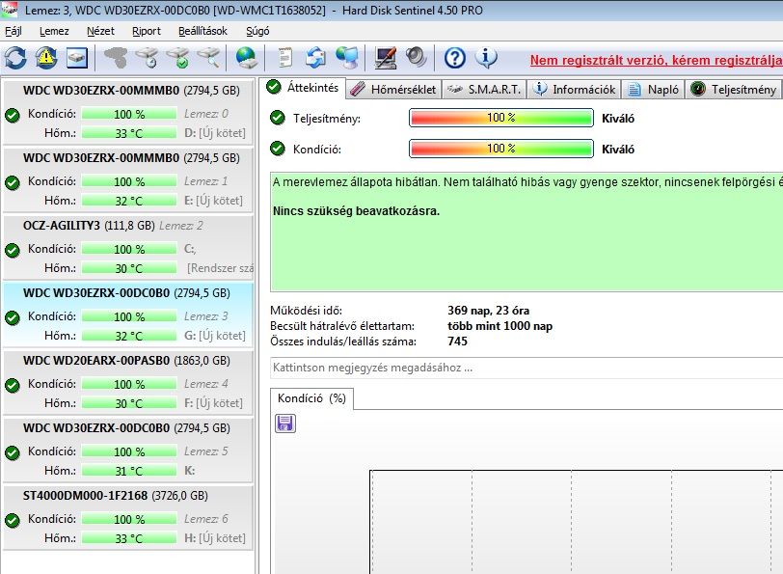783x574 pixels.
Task: Click the 'K:' drive letter label
Action: (x=190, y=471)
